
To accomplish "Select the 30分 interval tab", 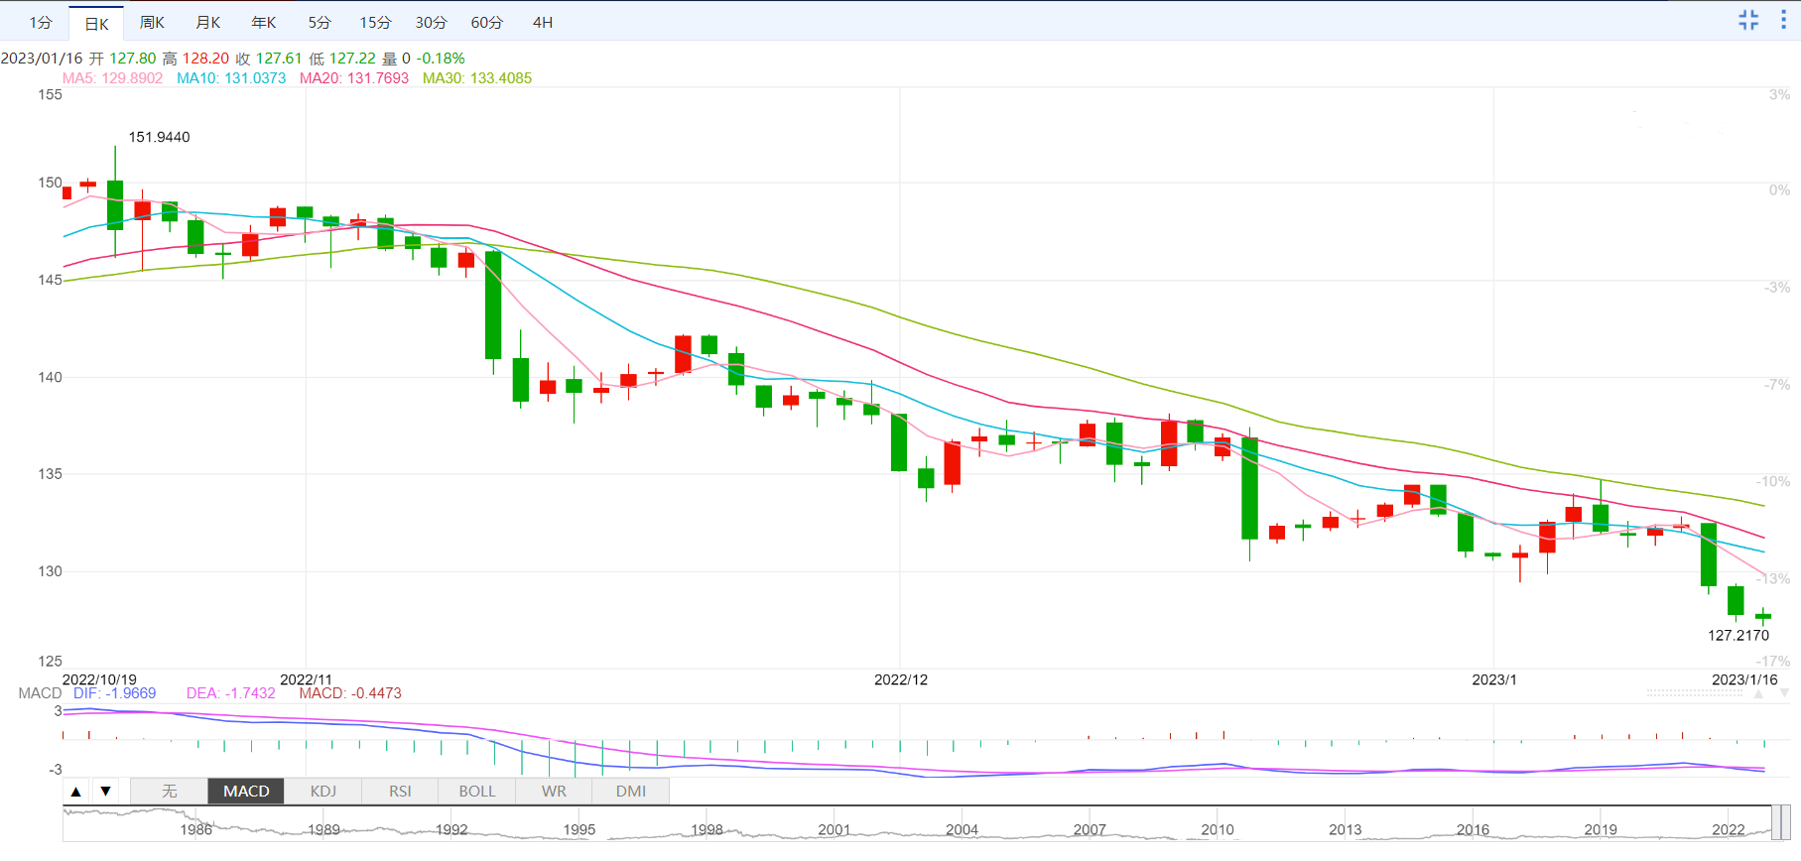I will click(x=431, y=22).
